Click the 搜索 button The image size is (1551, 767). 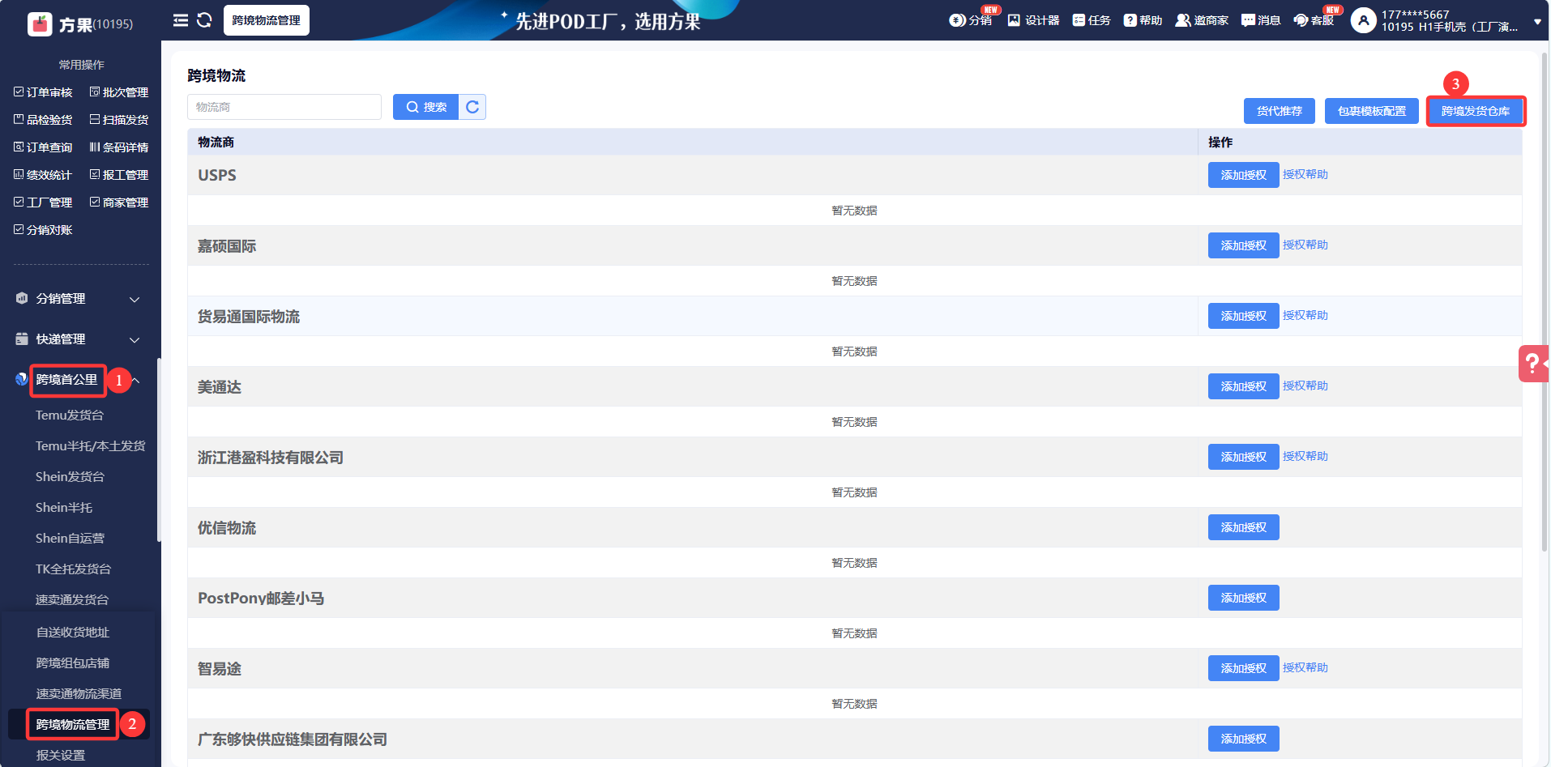tap(425, 107)
